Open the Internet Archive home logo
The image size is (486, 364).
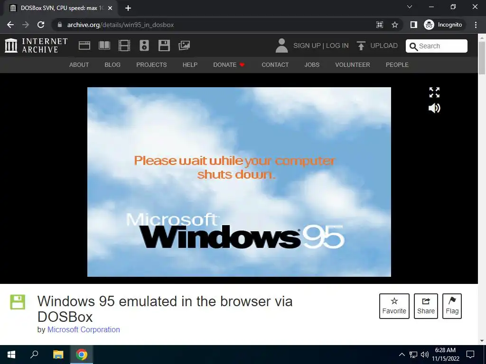[36, 45]
